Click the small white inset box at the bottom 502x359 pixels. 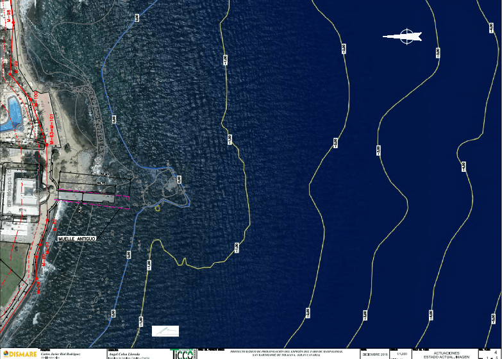pyautogui.click(x=165, y=331)
